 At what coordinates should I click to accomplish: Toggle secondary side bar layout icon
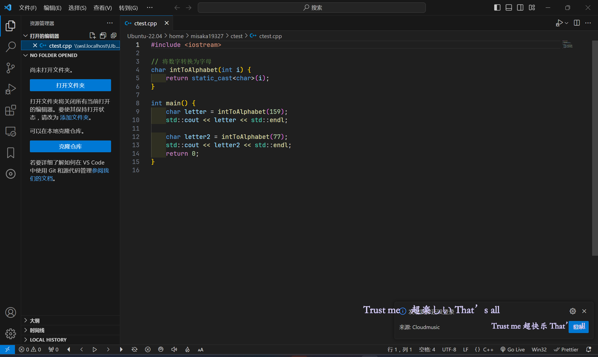(520, 8)
